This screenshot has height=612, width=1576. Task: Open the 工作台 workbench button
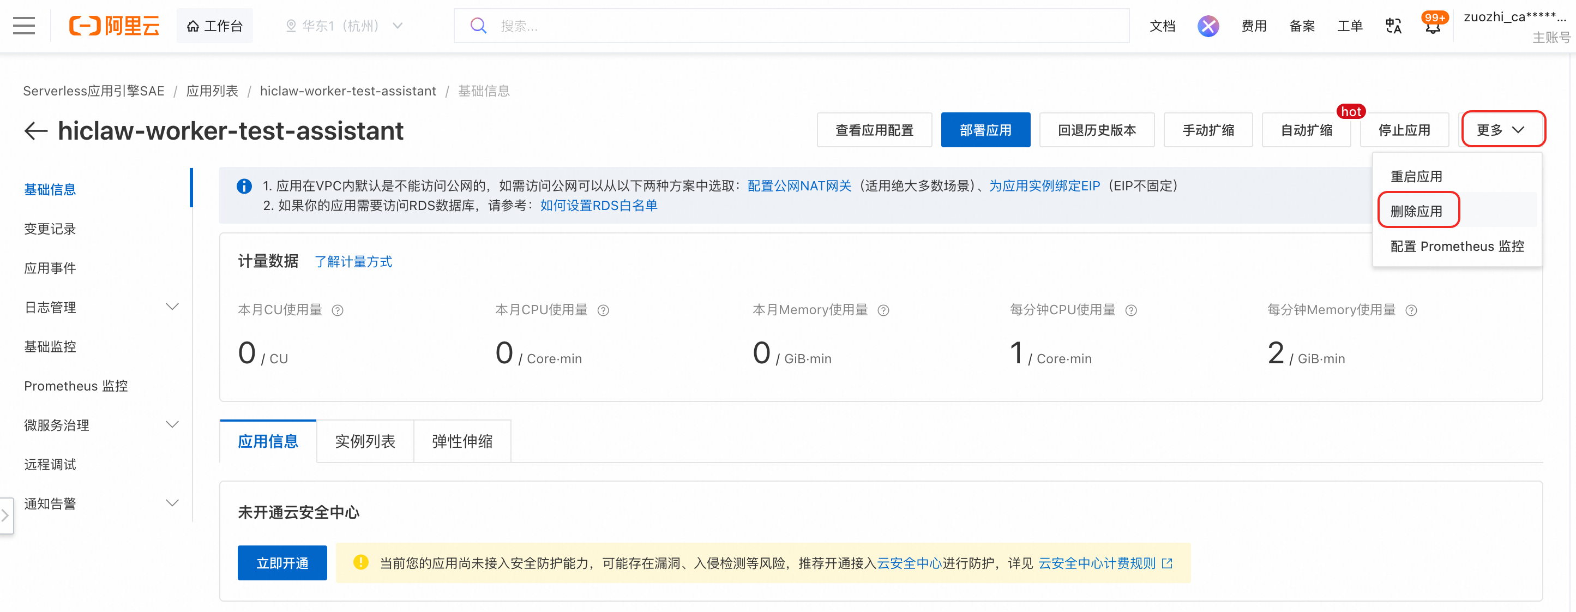click(x=214, y=26)
